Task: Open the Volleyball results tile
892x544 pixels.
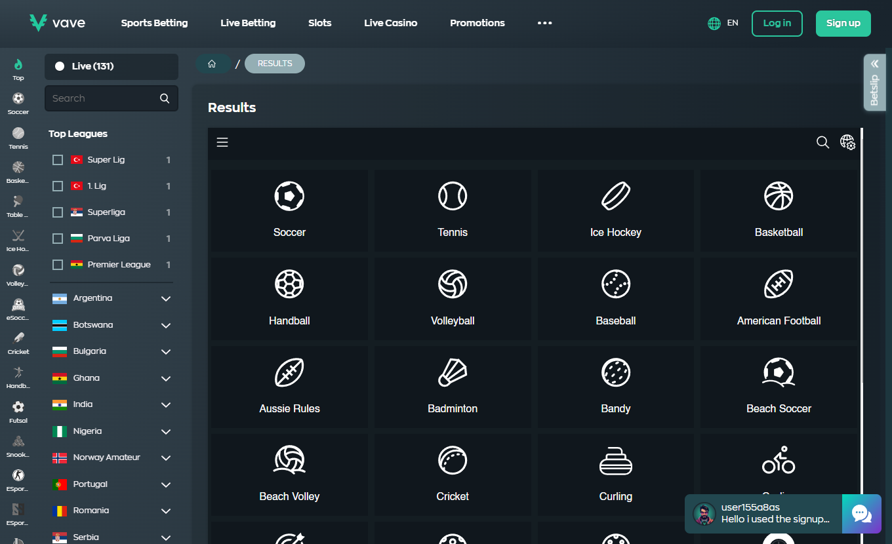Action: pyautogui.click(x=453, y=298)
